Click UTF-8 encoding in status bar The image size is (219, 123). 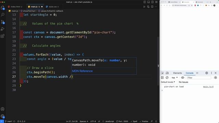tap(93, 121)
